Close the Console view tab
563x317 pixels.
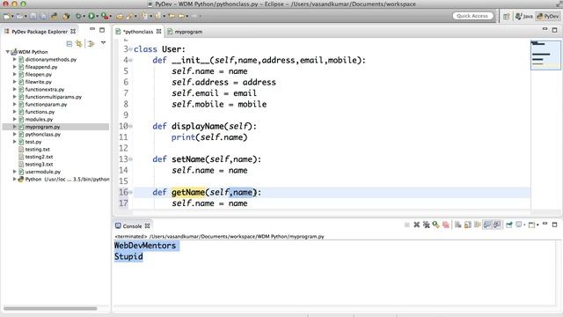pyautogui.click(x=147, y=226)
